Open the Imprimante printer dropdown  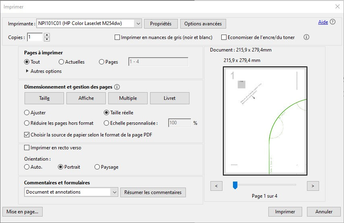[x=138, y=24]
